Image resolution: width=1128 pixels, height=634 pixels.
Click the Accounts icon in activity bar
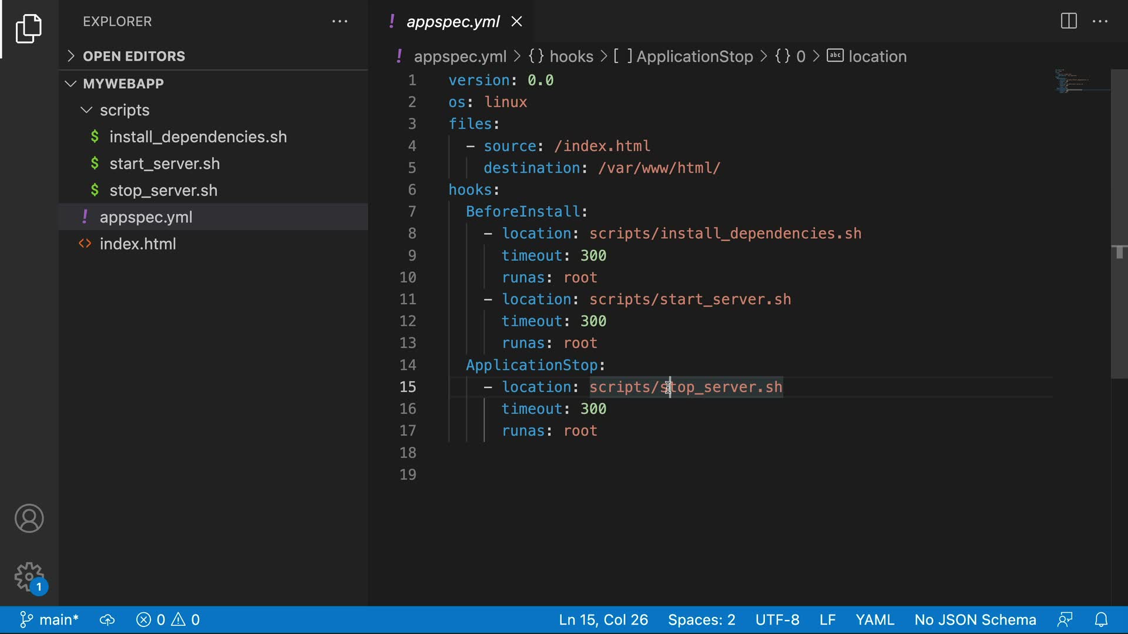click(x=29, y=518)
